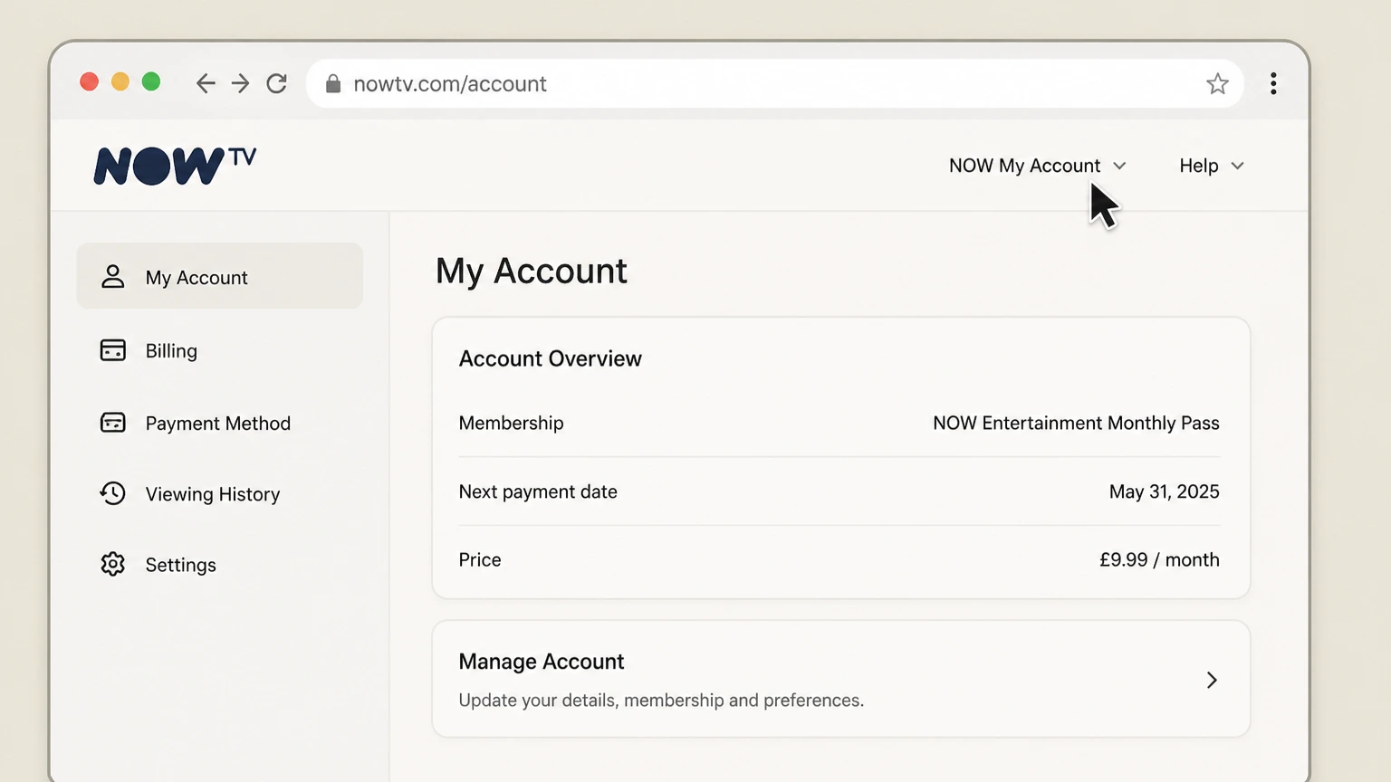This screenshot has width=1391, height=782.
Task: Expand the NOW My Account dropdown
Action: [x=1037, y=166]
